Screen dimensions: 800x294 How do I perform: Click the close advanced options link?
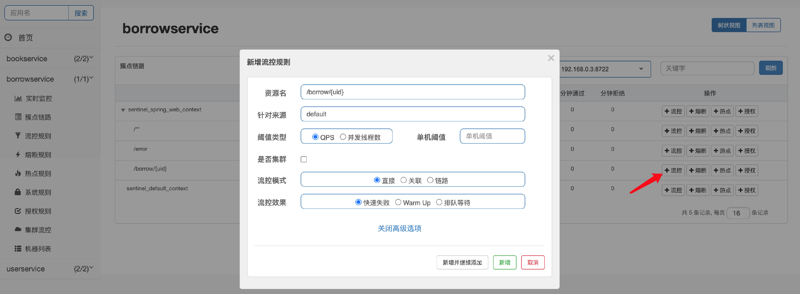pos(399,228)
